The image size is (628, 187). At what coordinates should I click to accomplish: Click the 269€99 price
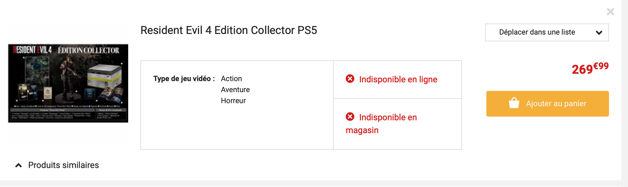[x=590, y=69]
